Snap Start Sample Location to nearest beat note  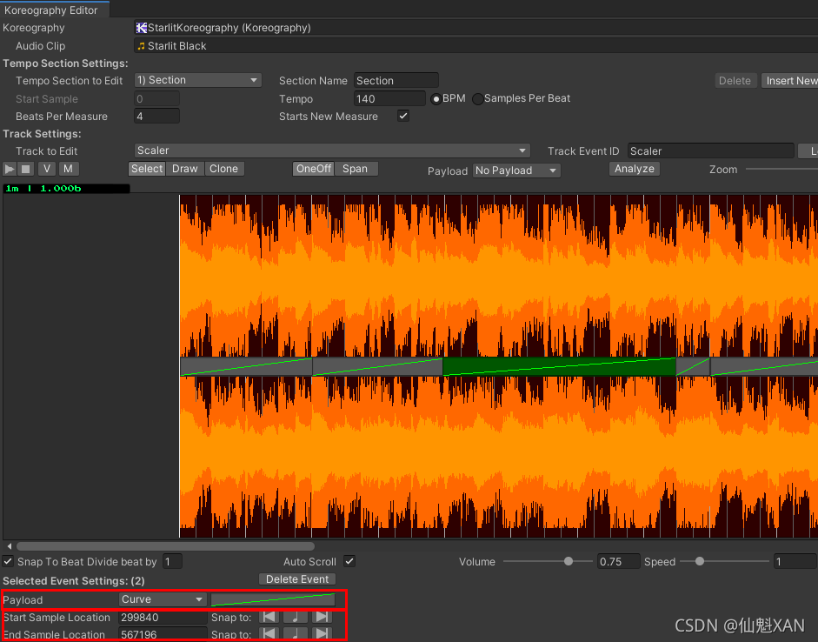(296, 617)
